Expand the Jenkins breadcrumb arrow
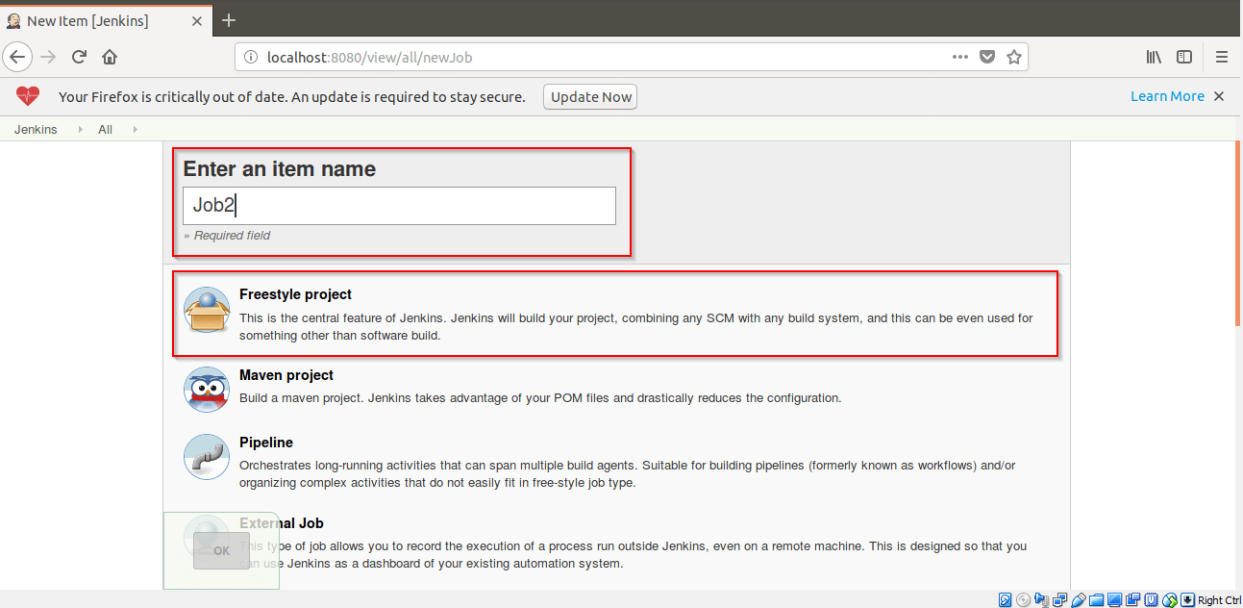 click(x=81, y=129)
